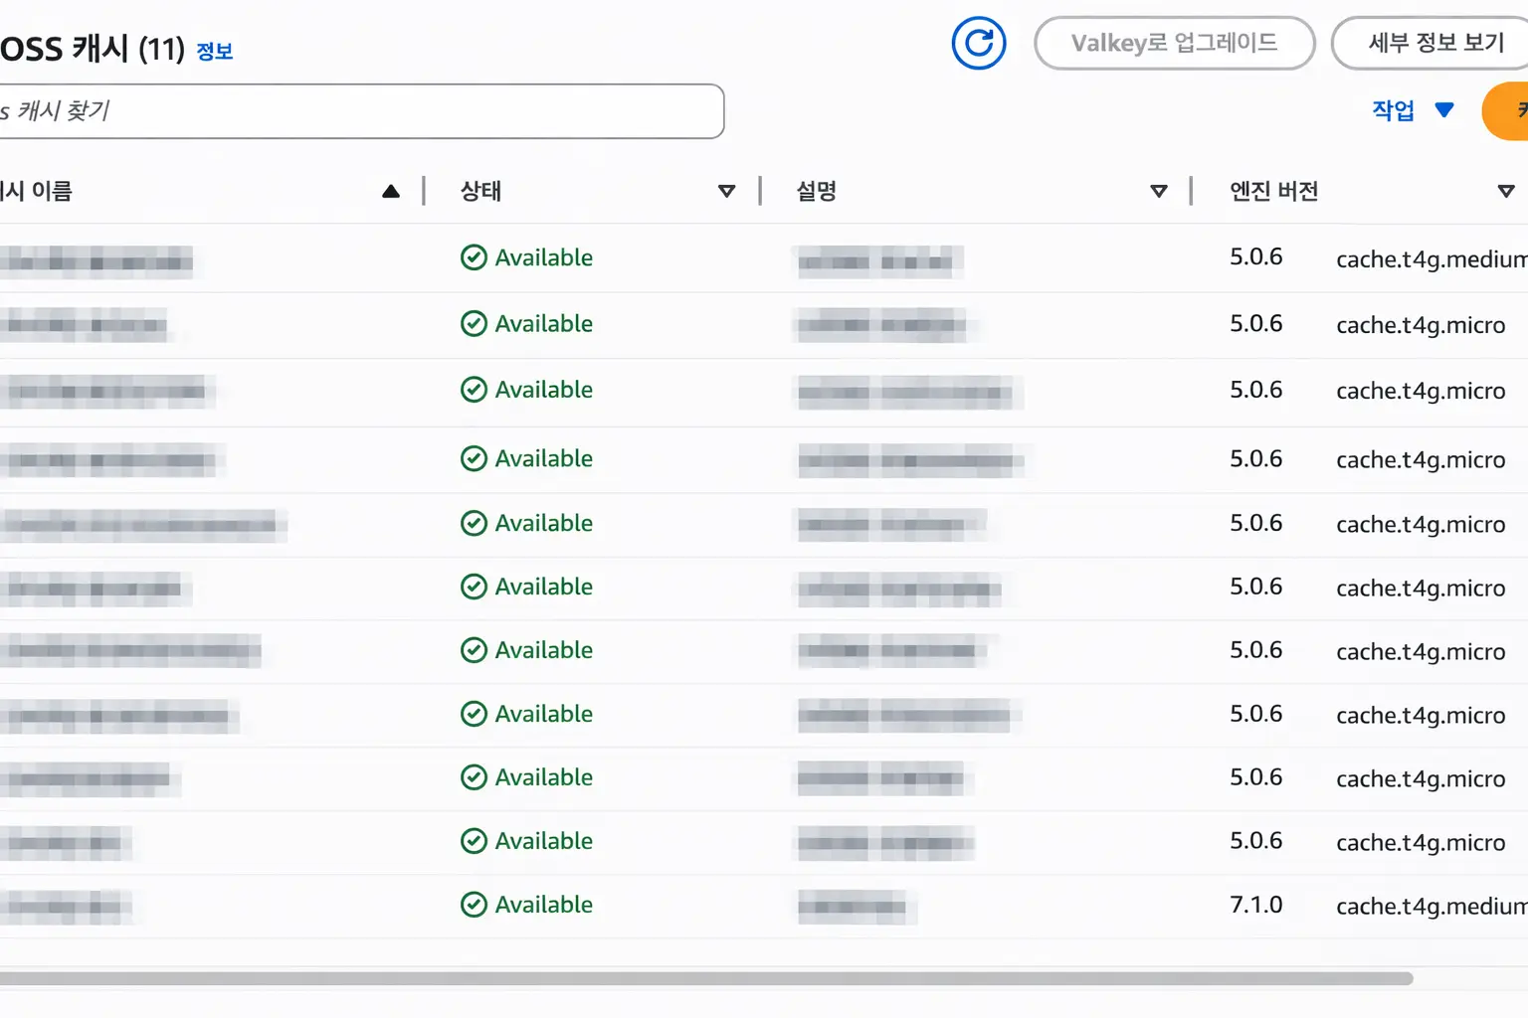Open the 작업 actions menu
1528x1018 pixels.
tap(1410, 110)
